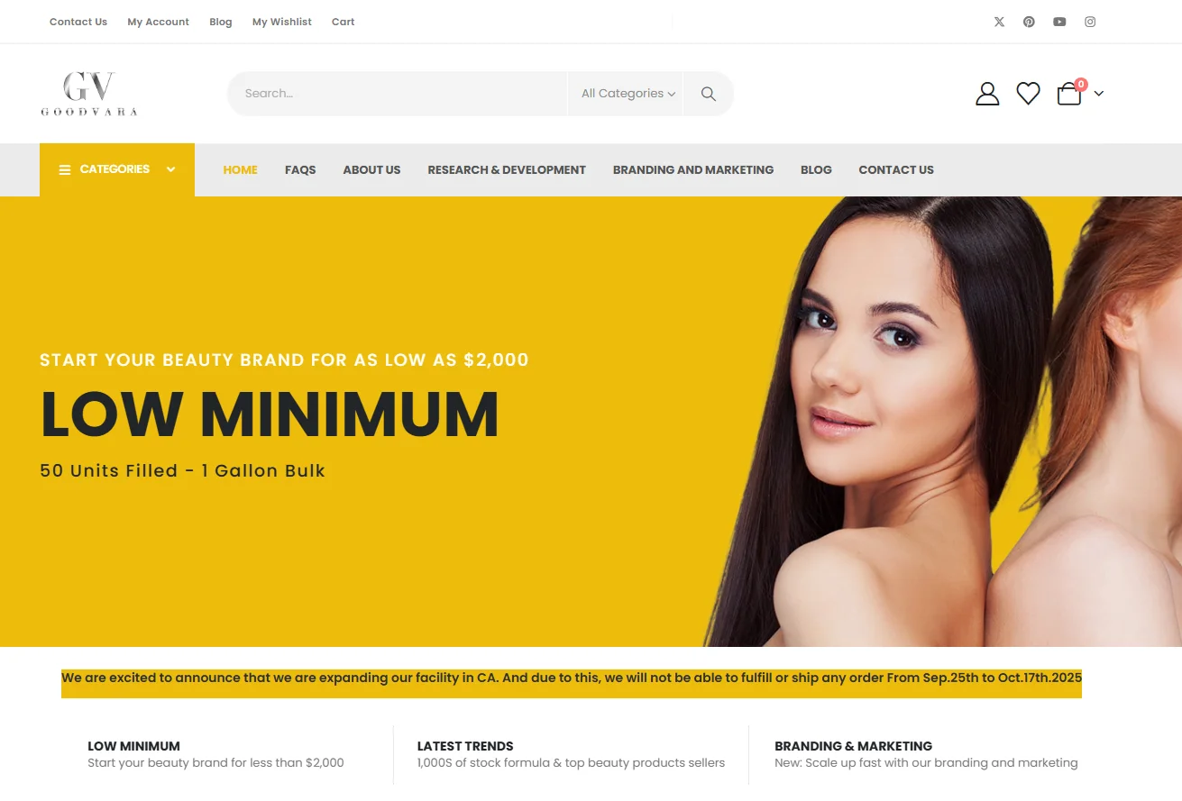Click the My Wishlist top link
The image size is (1182, 801).
[282, 22]
